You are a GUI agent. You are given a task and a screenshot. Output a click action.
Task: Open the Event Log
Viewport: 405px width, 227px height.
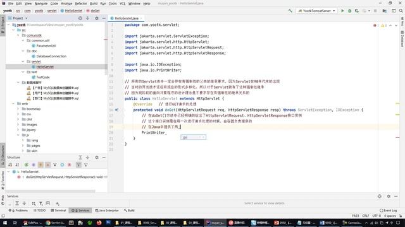[388, 210]
